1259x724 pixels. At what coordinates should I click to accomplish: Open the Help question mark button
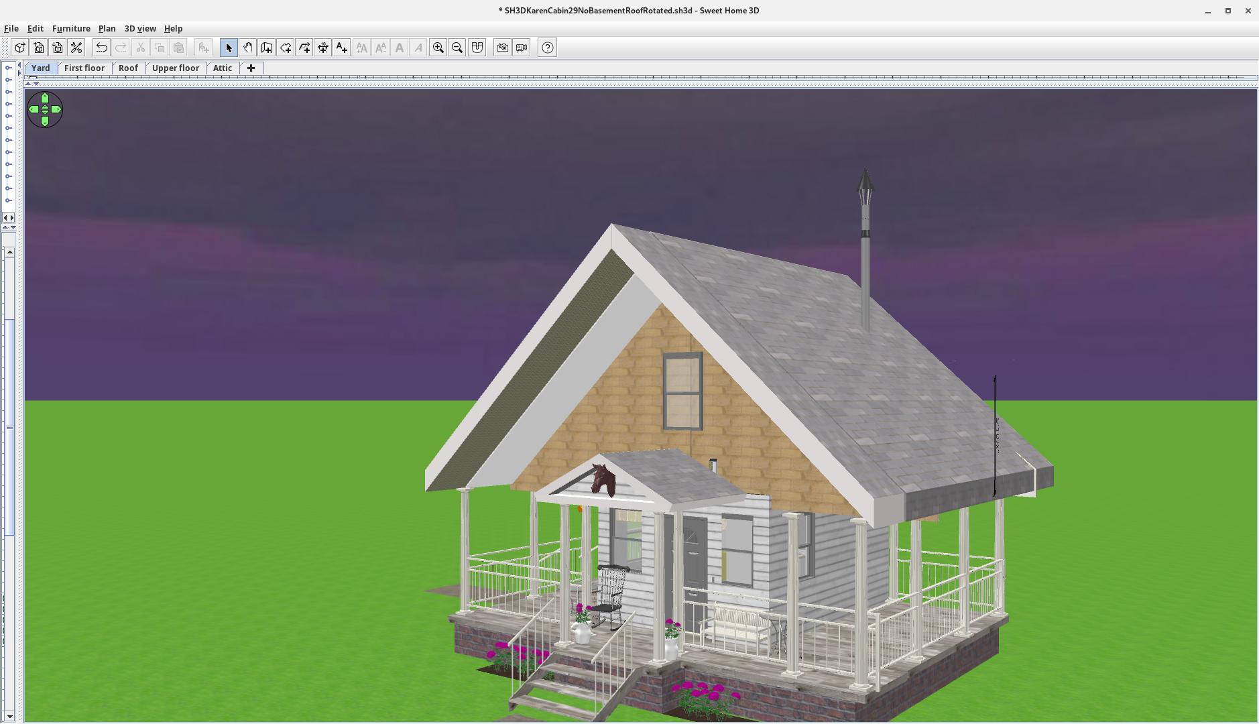tap(547, 48)
